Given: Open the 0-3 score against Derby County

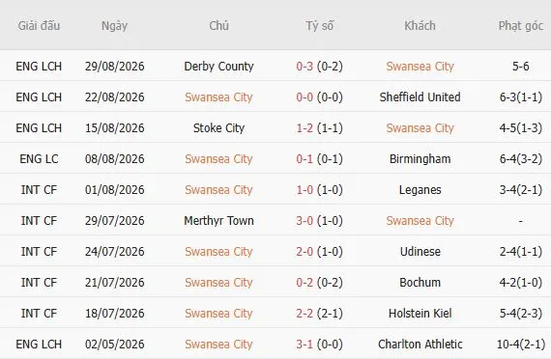Looking at the screenshot, I should point(304,67).
